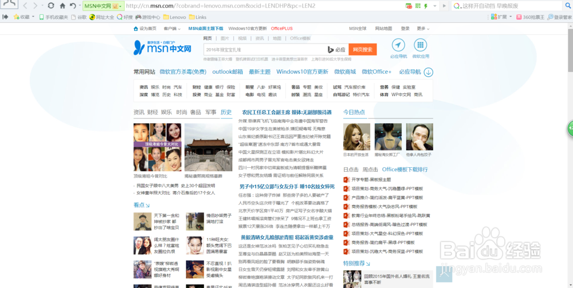Viewport: 573px width, 288px height.
Task: Open the 谷歌 bookmark
Action: (79, 17)
